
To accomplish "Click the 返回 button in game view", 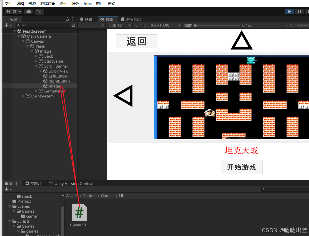I will 136,41.
